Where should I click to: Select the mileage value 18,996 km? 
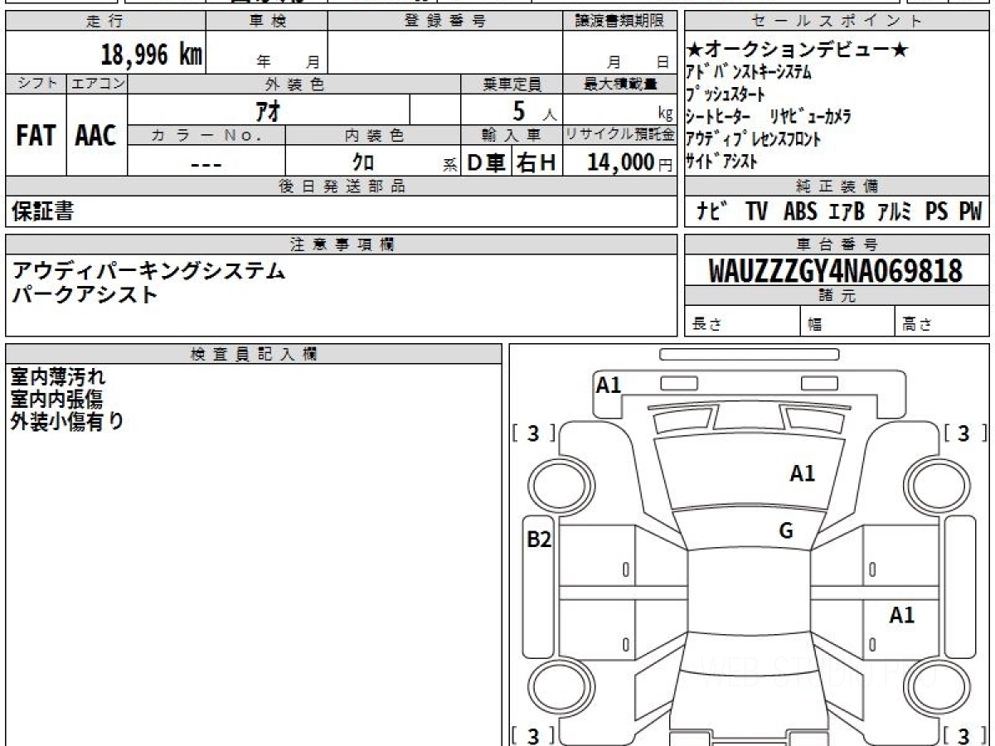(x=152, y=55)
